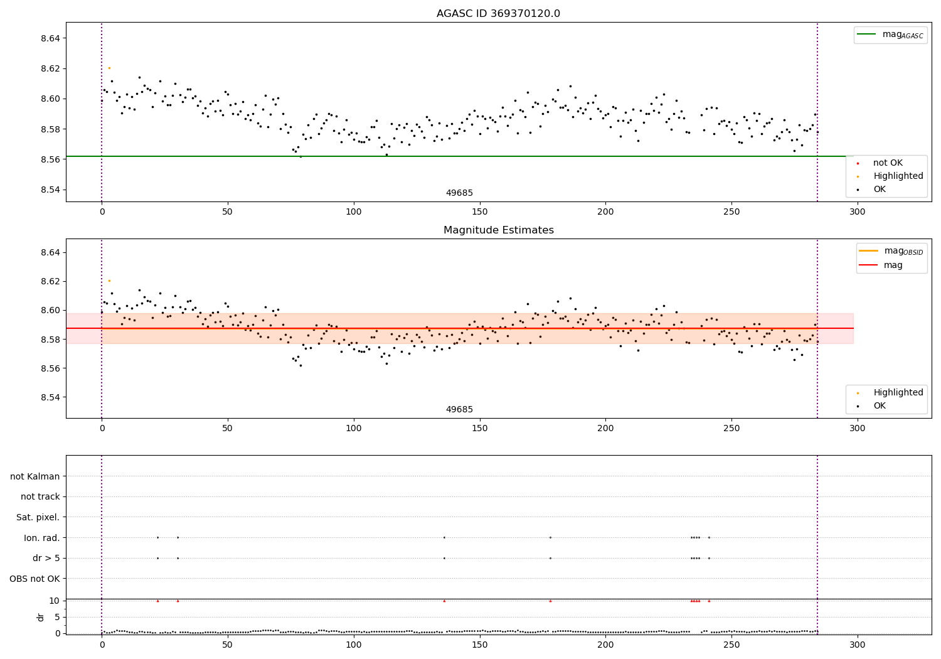The width and height of the screenshot is (941, 659).
Task: Click y-tick '8.64' on the middle plot
Action: (x=50, y=252)
